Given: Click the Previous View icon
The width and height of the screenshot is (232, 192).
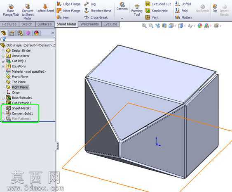Looking at the screenshot, I should click(158, 26).
